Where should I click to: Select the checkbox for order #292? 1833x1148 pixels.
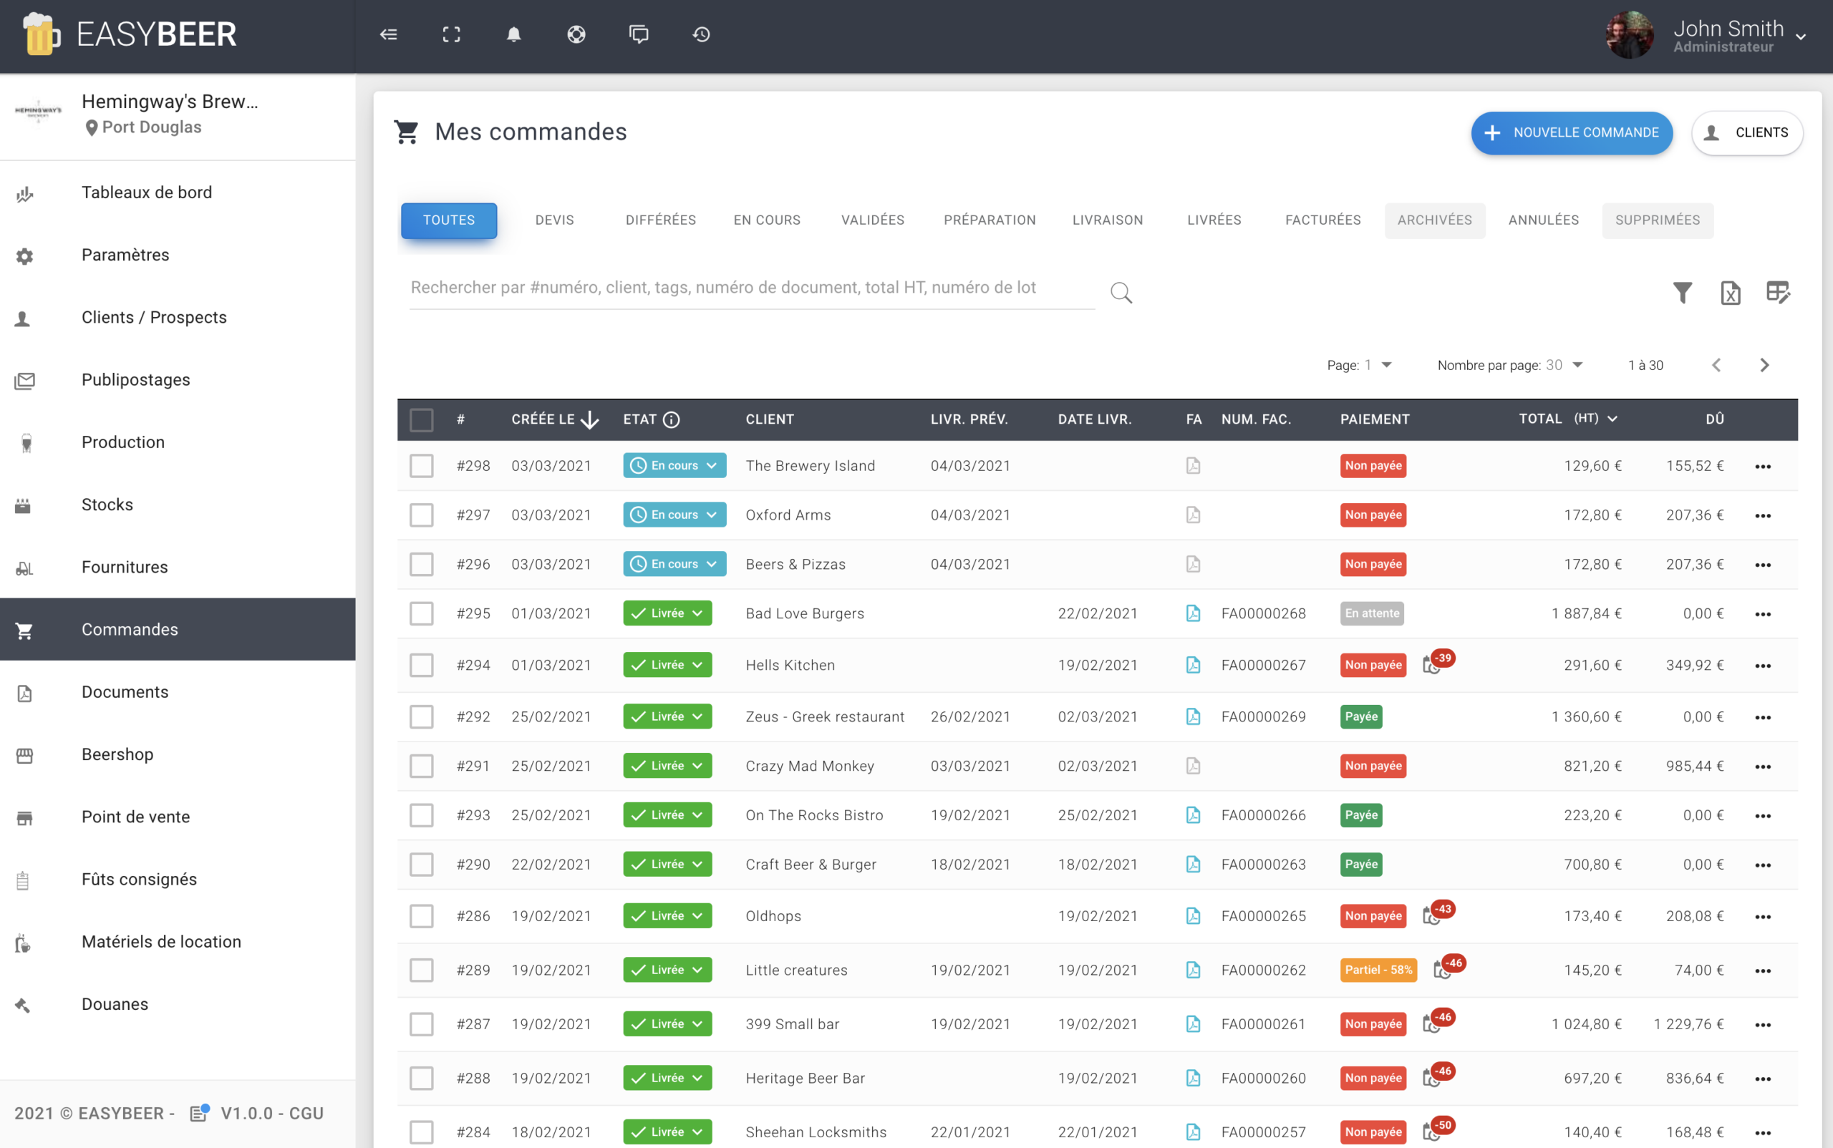tap(421, 716)
